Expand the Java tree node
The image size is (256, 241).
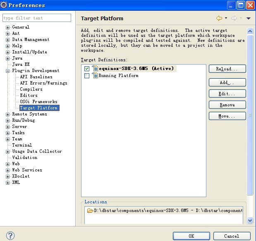pyautogui.click(x=7, y=58)
